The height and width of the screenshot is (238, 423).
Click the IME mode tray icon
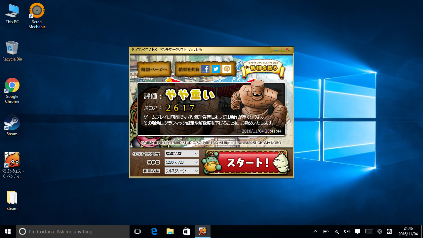click(x=380, y=231)
